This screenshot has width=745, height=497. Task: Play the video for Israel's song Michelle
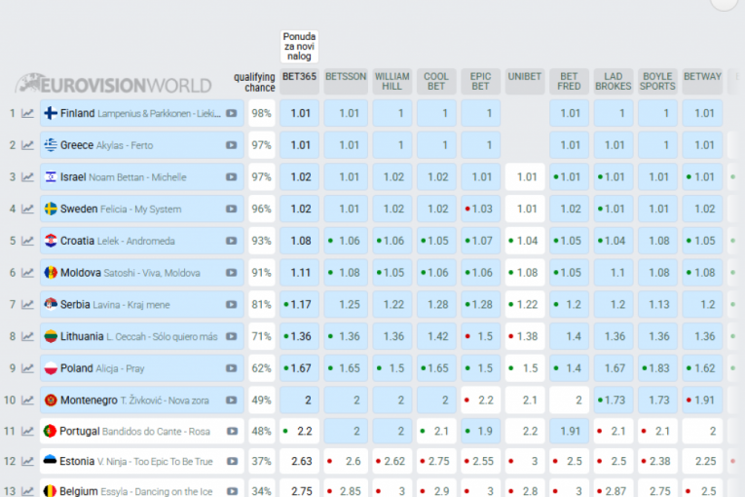(x=232, y=177)
